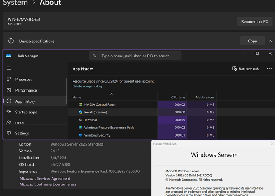Open the three-dots more options menu
Screen dimensions: 275x196
[269, 68]
